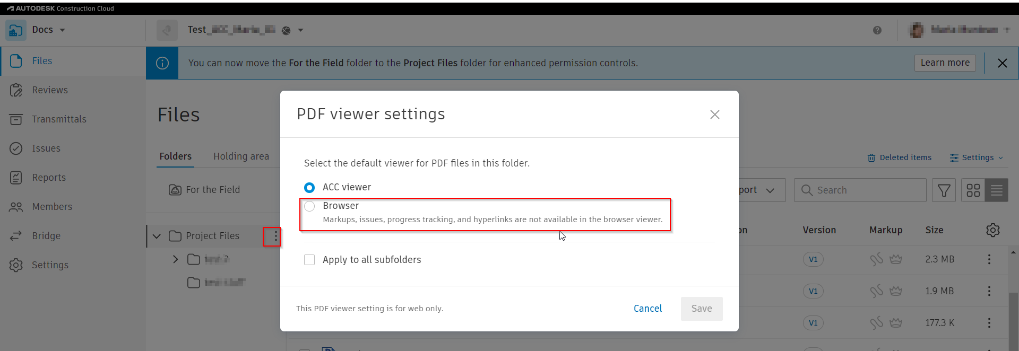Click inside the Search field
1019x351 pixels.
pos(860,190)
